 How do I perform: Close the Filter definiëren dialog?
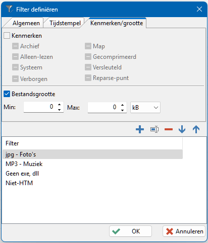199,9
